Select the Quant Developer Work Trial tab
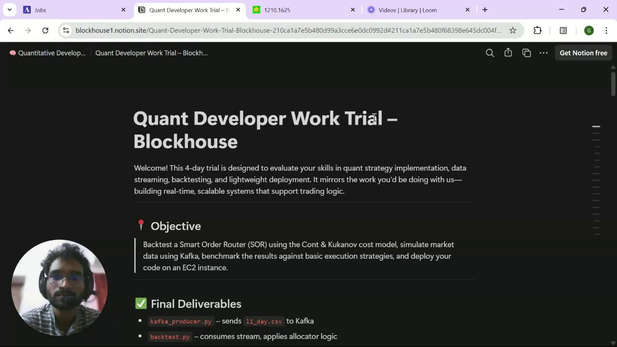This screenshot has width=617, height=347. coord(189,10)
